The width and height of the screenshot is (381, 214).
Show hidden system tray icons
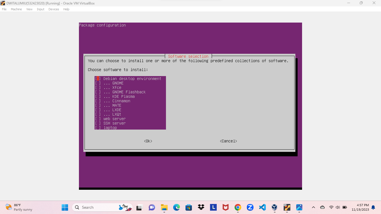pos(313,207)
